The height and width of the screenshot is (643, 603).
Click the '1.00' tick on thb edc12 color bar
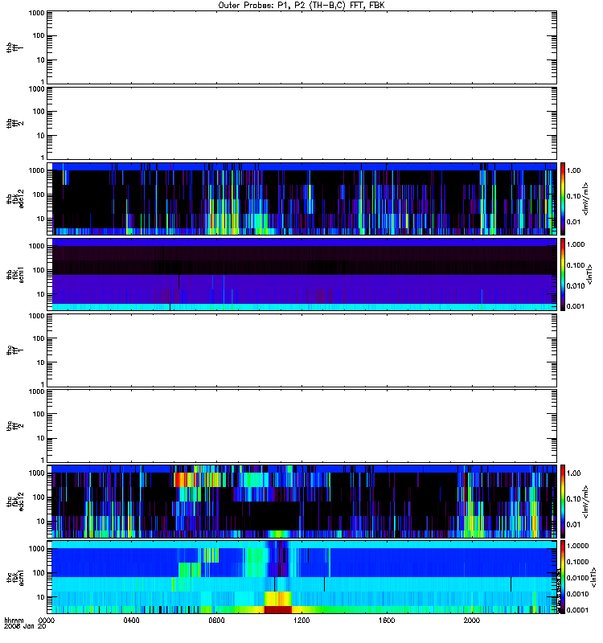tap(574, 170)
